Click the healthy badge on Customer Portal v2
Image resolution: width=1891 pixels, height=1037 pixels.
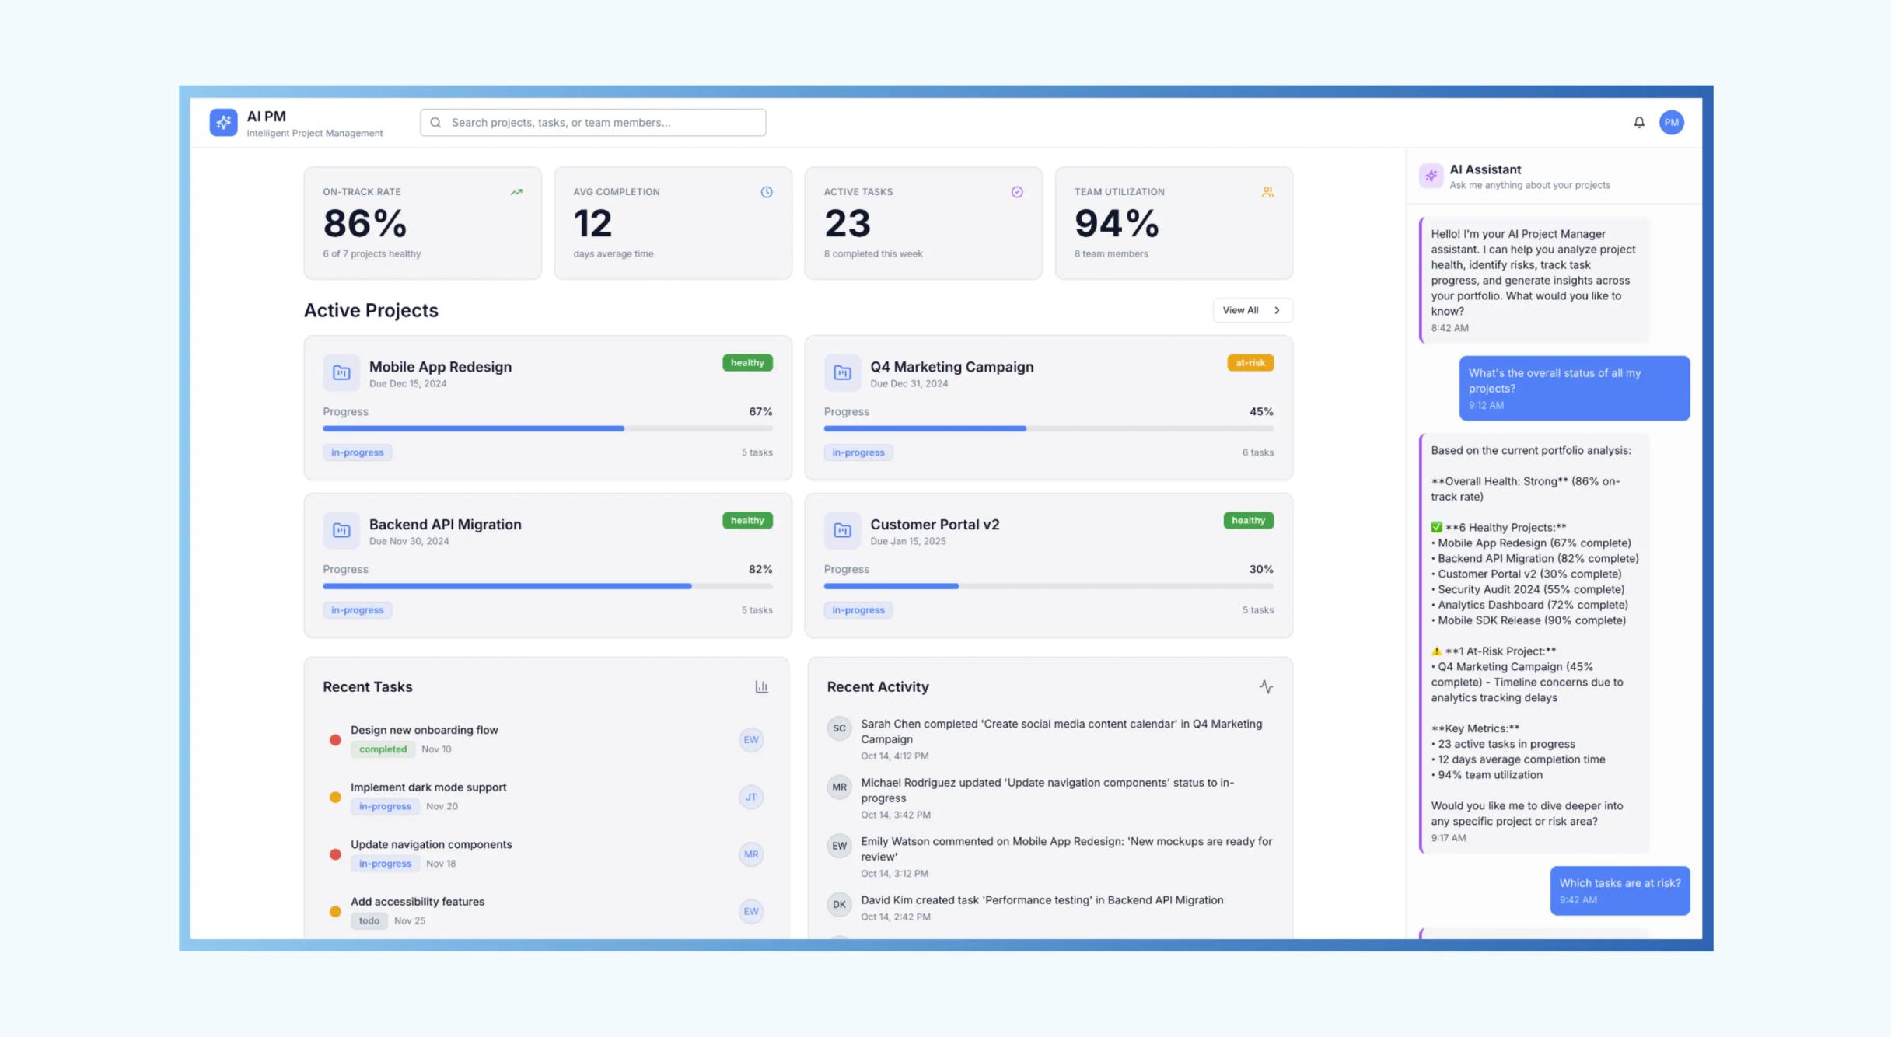pyautogui.click(x=1247, y=521)
